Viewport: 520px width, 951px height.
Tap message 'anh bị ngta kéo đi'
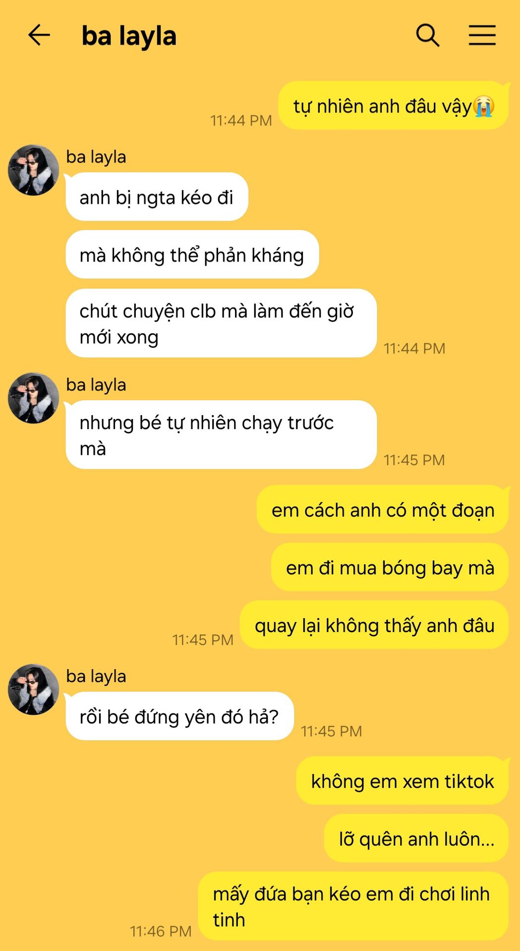click(157, 197)
